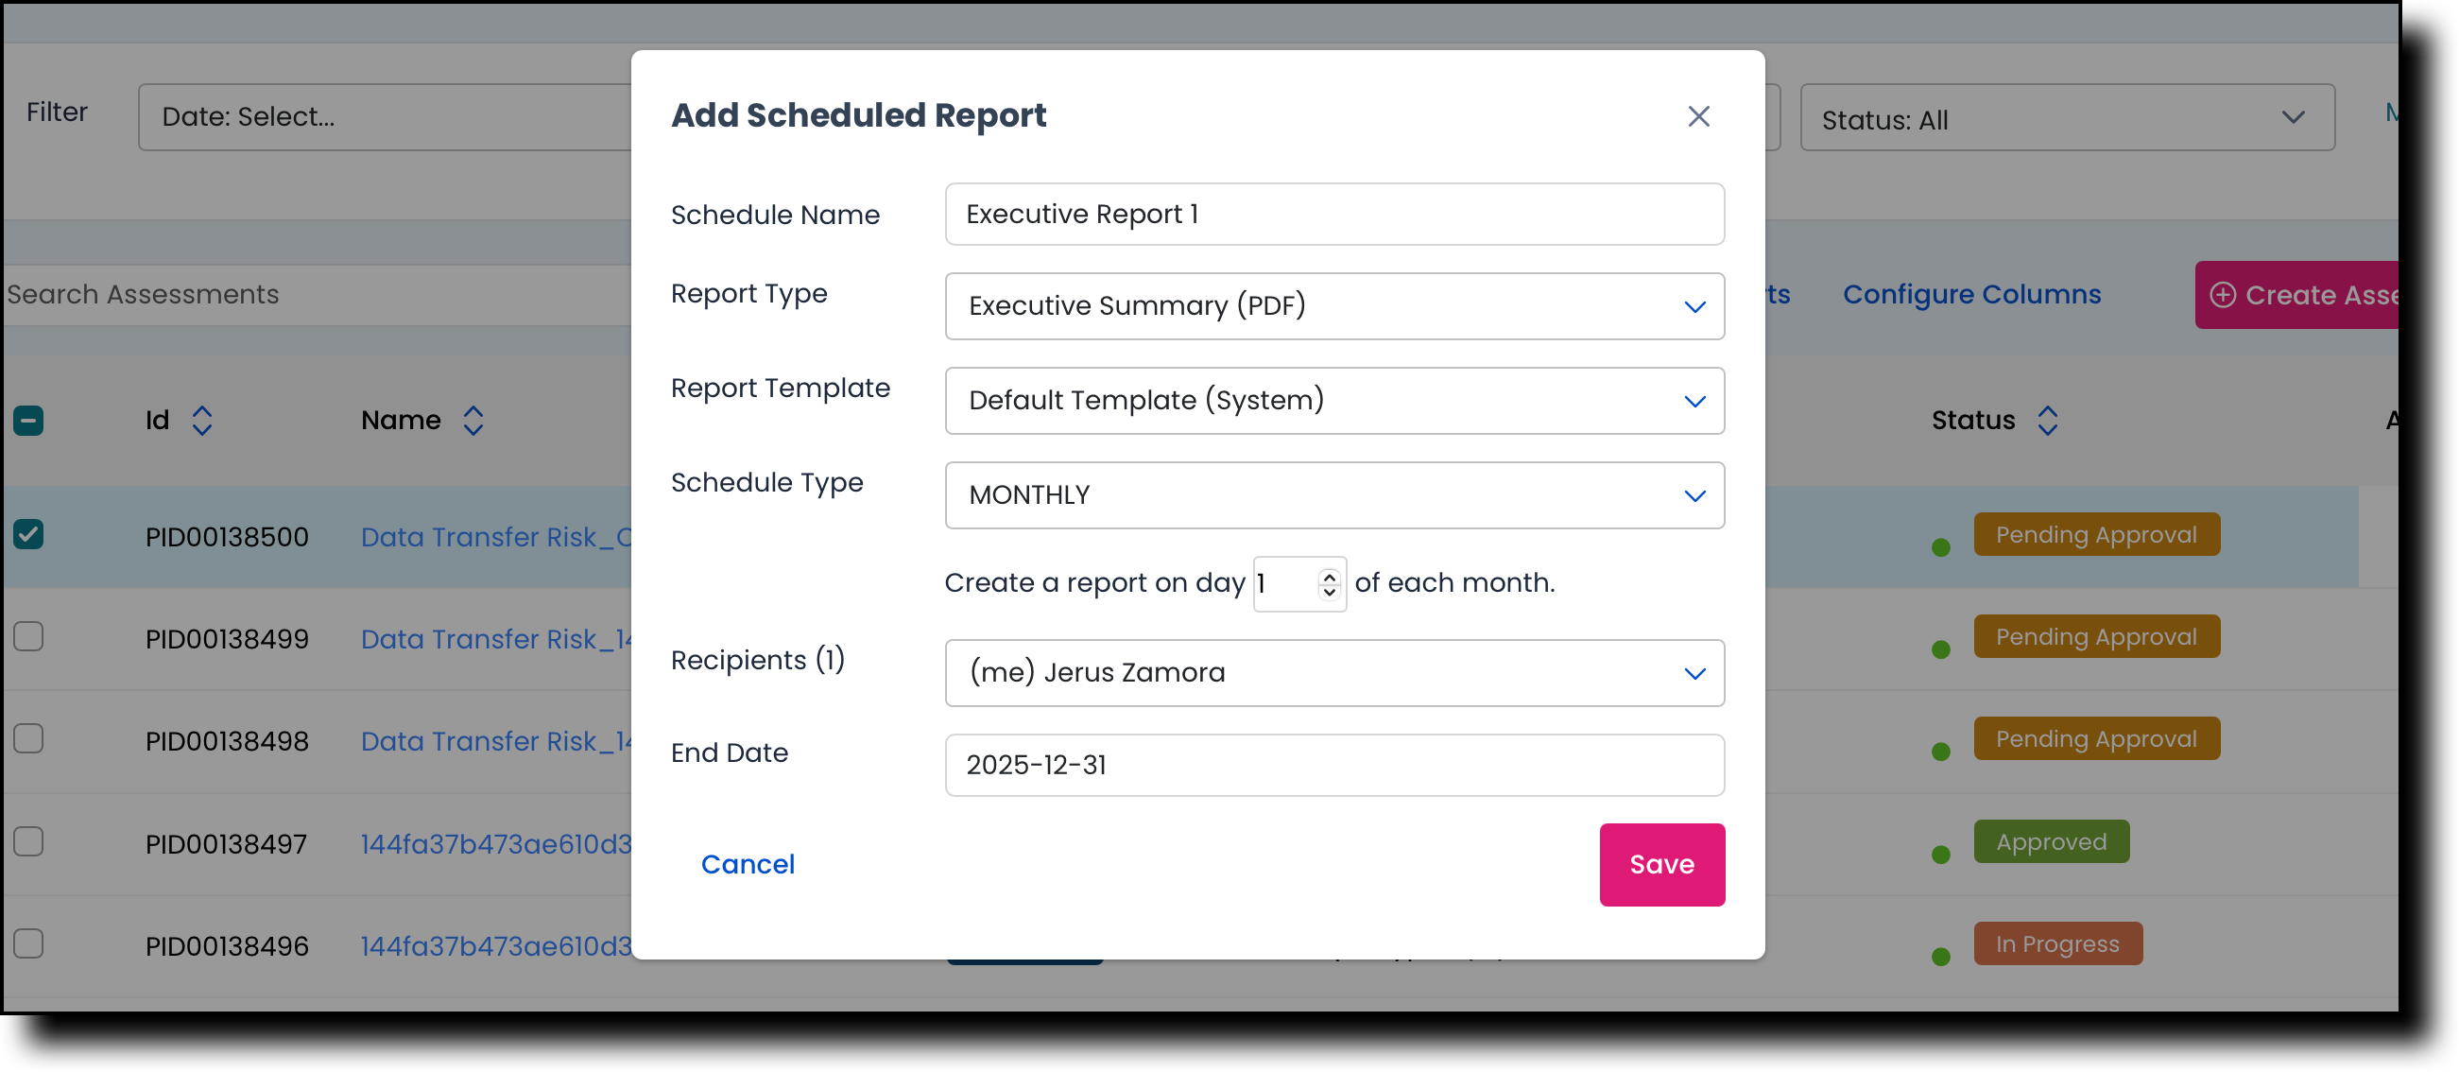This screenshot has height=1072, width=2459.
Task: Click the End Date field showing 2025-12-31
Action: (x=1333, y=765)
